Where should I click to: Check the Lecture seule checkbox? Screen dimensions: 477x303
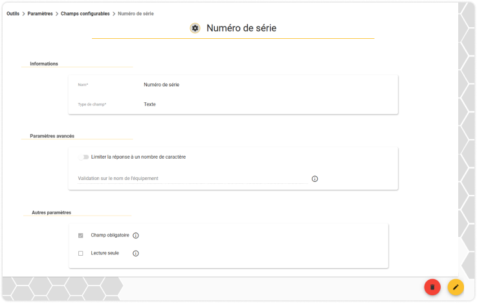point(81,253)
